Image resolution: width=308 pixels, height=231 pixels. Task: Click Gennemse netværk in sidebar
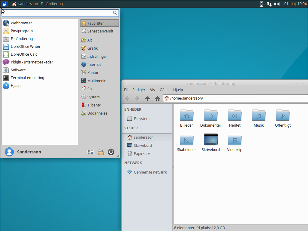pos(147,172)
